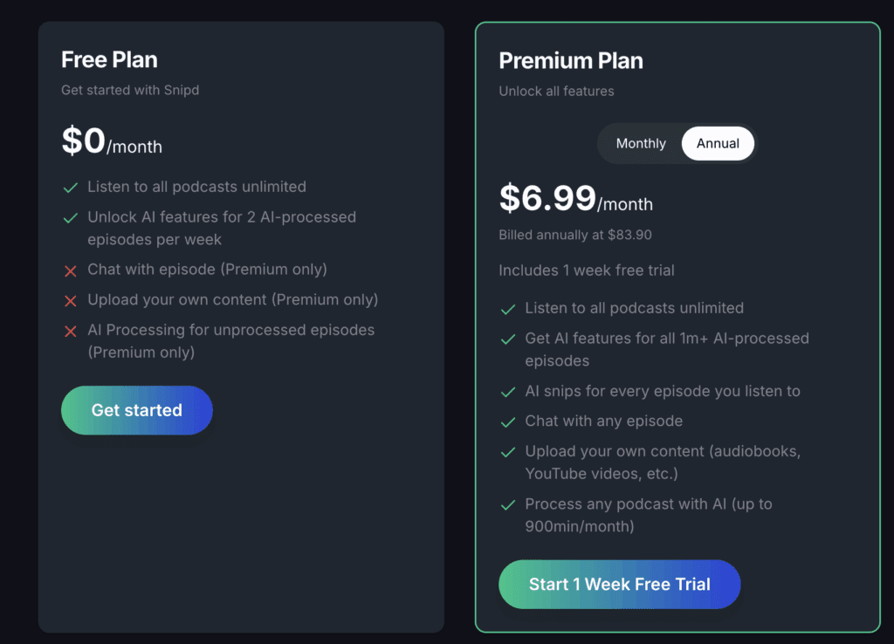This screenshot has width=894, height=644.
Task: Click red X beside 'AI Processing for unprocessed episodes'
Action: pos(71,332)
